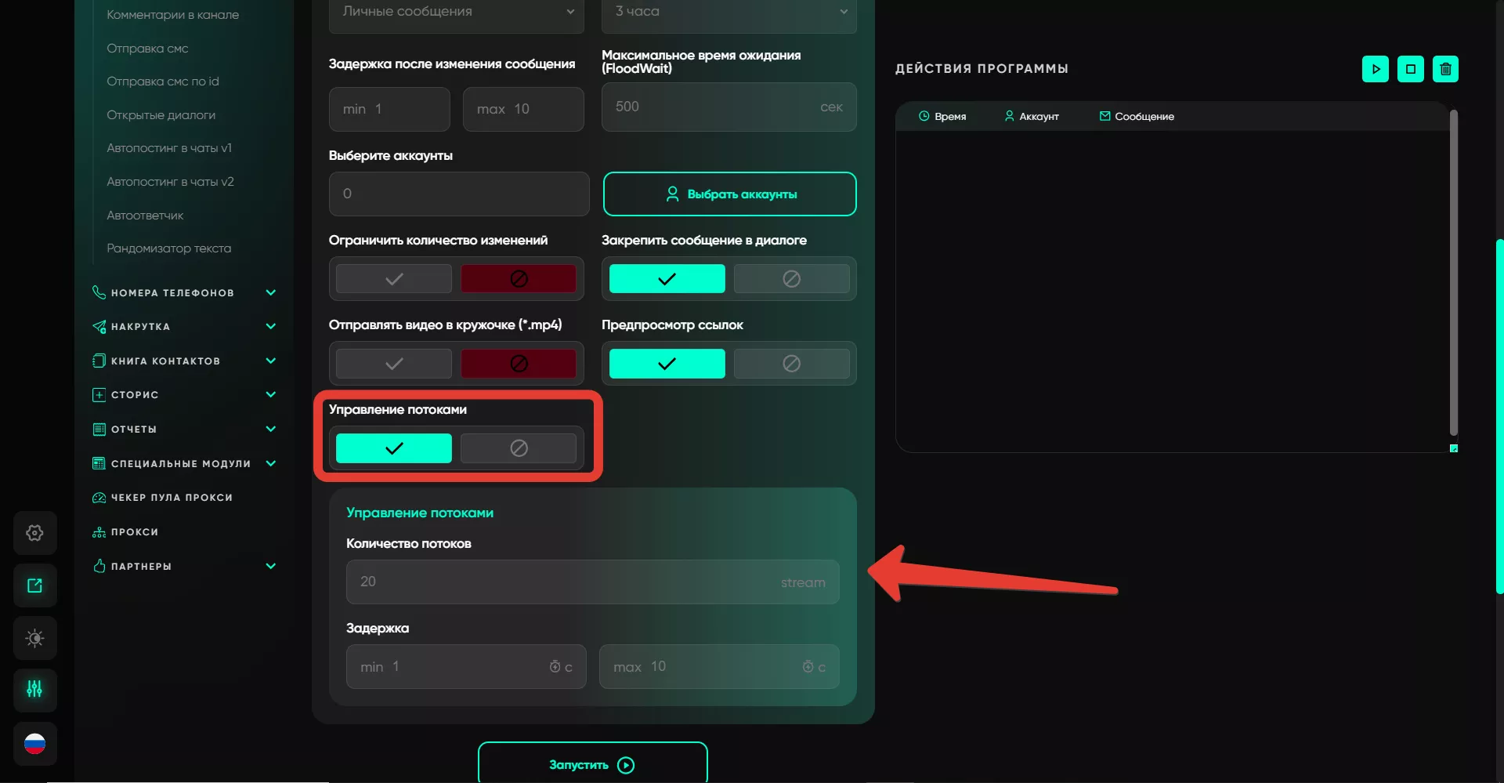Open Автопостинг в чаты v1 menu item
The height and width of the screenshot is (783, 1504).
point(169,148)
